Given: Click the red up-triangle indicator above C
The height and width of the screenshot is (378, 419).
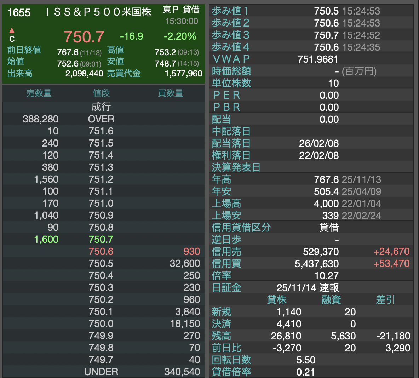Looking at the screenshot, I should pos(12,30).
